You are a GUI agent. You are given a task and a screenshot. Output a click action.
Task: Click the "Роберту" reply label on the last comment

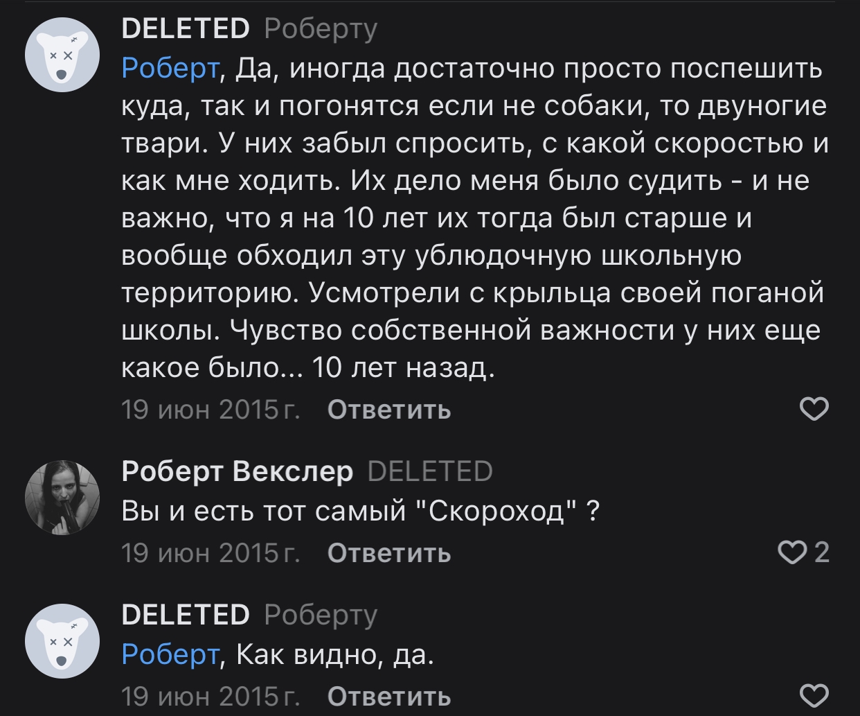click(x=321, y=614)
